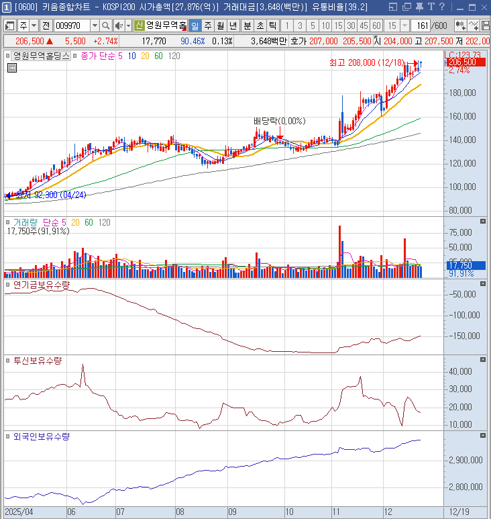Open the sound options dropdown arrow
Image resolution: width=491 pixels, height=519 pixels.
pyautogui.click(x=128, y=26)
